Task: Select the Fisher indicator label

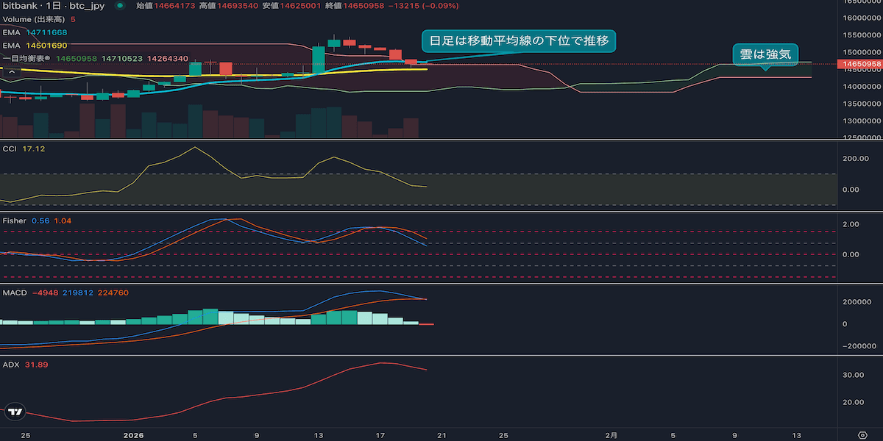Action: [x=14, y=220]
